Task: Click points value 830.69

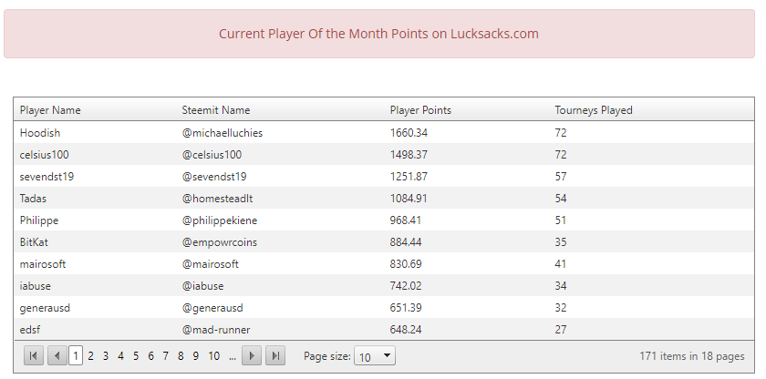Action: pyautogui.click(x=406, y=264)
